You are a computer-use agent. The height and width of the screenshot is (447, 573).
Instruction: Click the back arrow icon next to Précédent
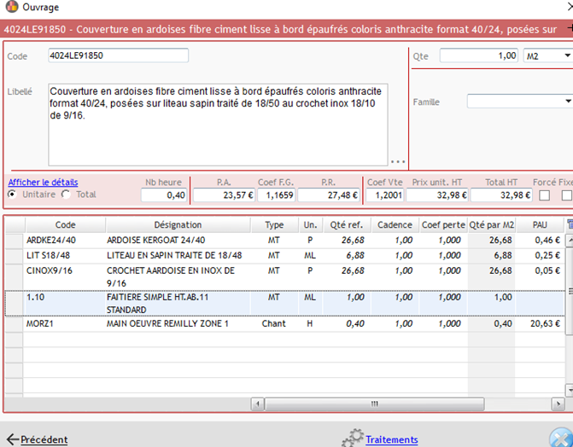(x=13, y=439)
